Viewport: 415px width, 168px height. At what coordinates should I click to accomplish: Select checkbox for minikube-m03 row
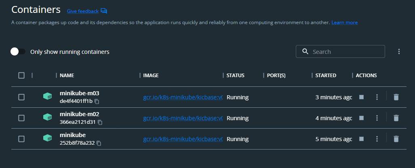tap(21, 97)
